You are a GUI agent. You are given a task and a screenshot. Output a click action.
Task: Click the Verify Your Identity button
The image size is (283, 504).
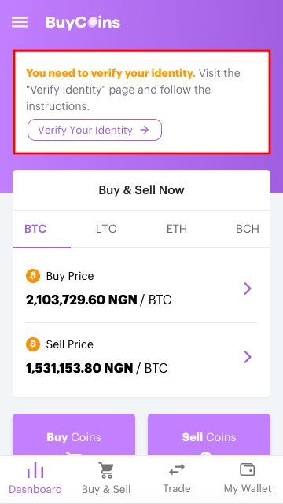(94, 130)
